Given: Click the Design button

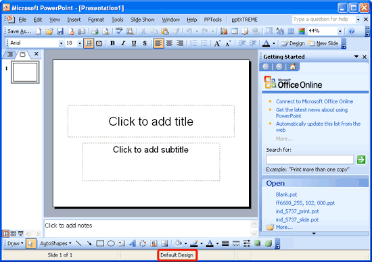Looking at the screenshot, I should click(293, 43).
